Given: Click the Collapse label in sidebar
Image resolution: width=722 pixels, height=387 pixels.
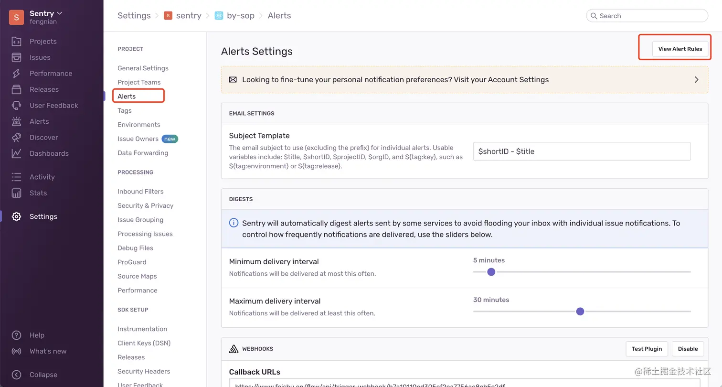Looking at the screenshot, I should point(43,375).
